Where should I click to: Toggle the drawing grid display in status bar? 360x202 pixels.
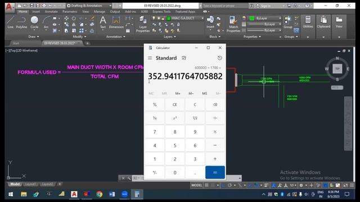(206, 185)
